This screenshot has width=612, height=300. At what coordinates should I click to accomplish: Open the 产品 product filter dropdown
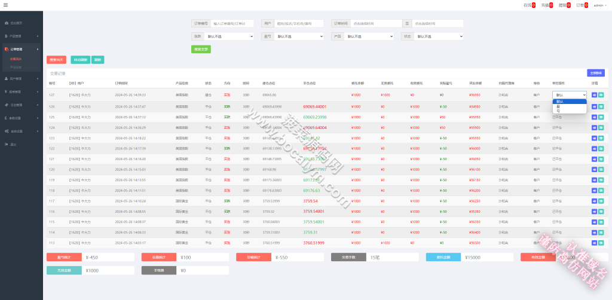pos(369,36)
